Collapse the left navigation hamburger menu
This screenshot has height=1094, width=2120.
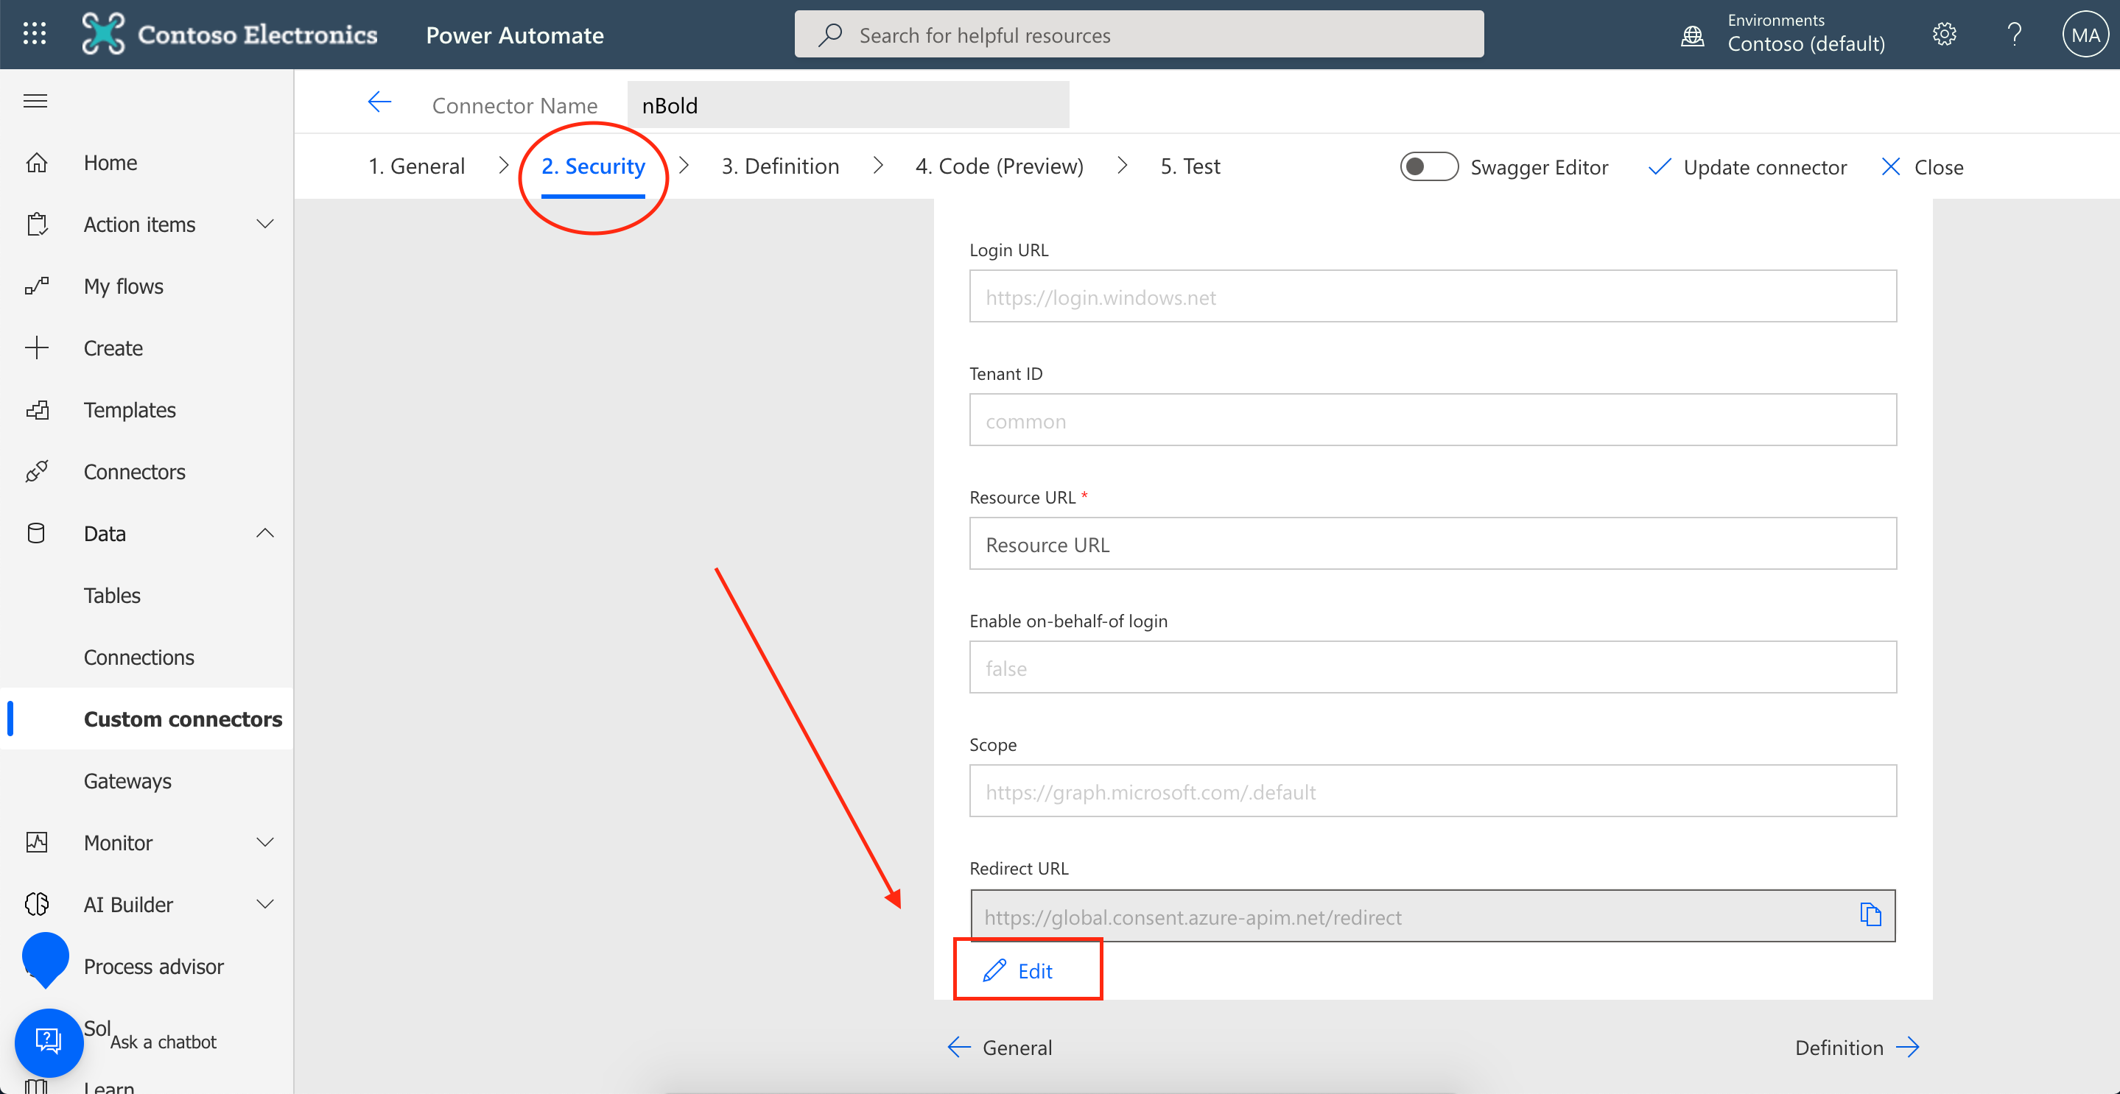[x=35, y=101]
